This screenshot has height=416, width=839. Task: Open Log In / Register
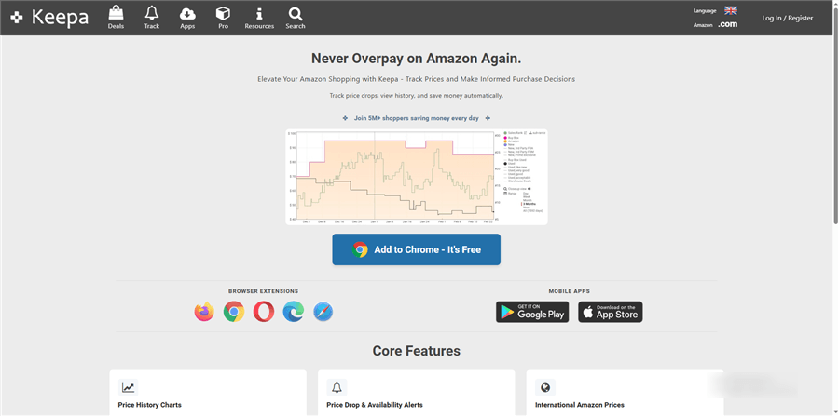coord(787,19)
